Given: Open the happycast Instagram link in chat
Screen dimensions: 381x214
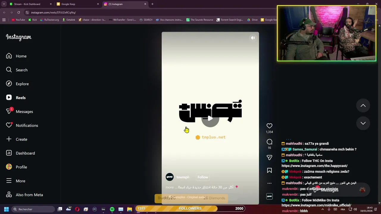Looking at the screenshot, I should tap(315, 166).
